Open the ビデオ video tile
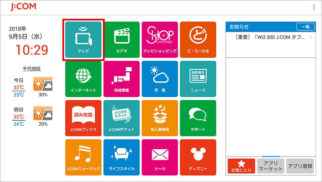 [x=121, y=40]
